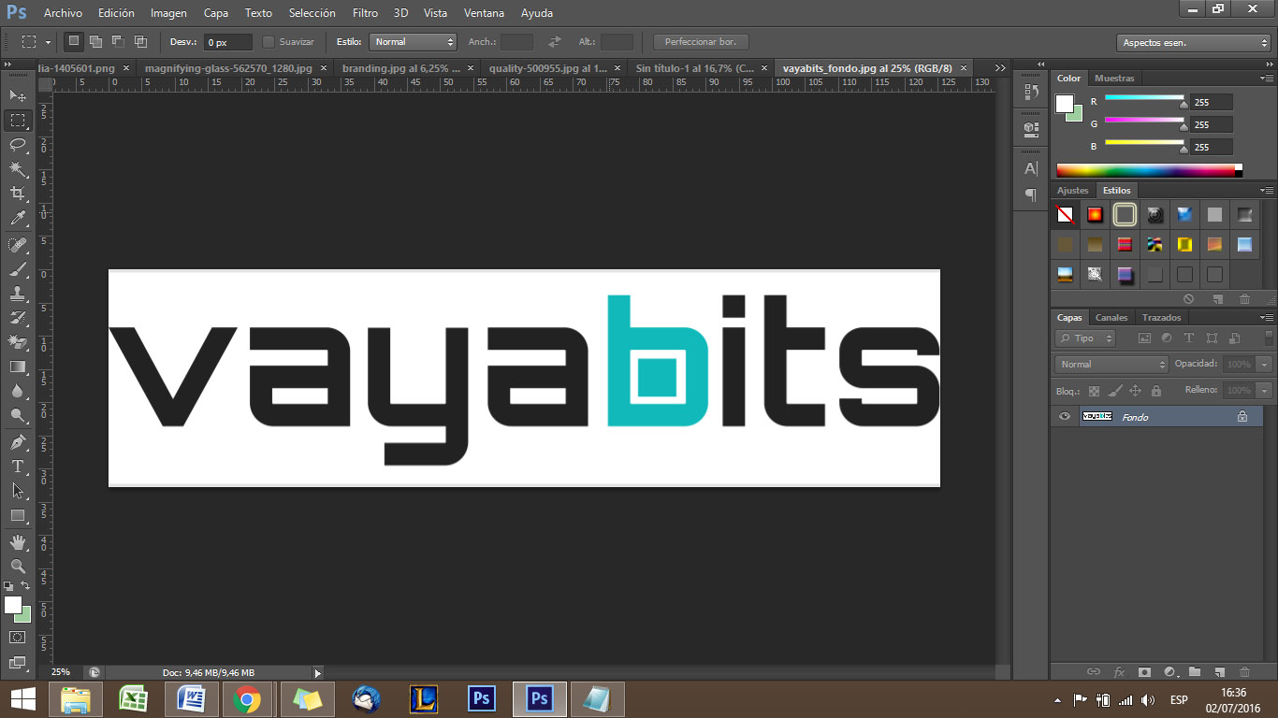
Task: Create new fill or adjustment layer
Action: tap(1169, 671)
